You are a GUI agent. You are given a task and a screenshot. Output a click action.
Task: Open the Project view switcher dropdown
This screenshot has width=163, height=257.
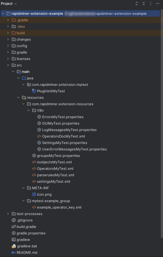pyautogui.click(x=9, y=3)
